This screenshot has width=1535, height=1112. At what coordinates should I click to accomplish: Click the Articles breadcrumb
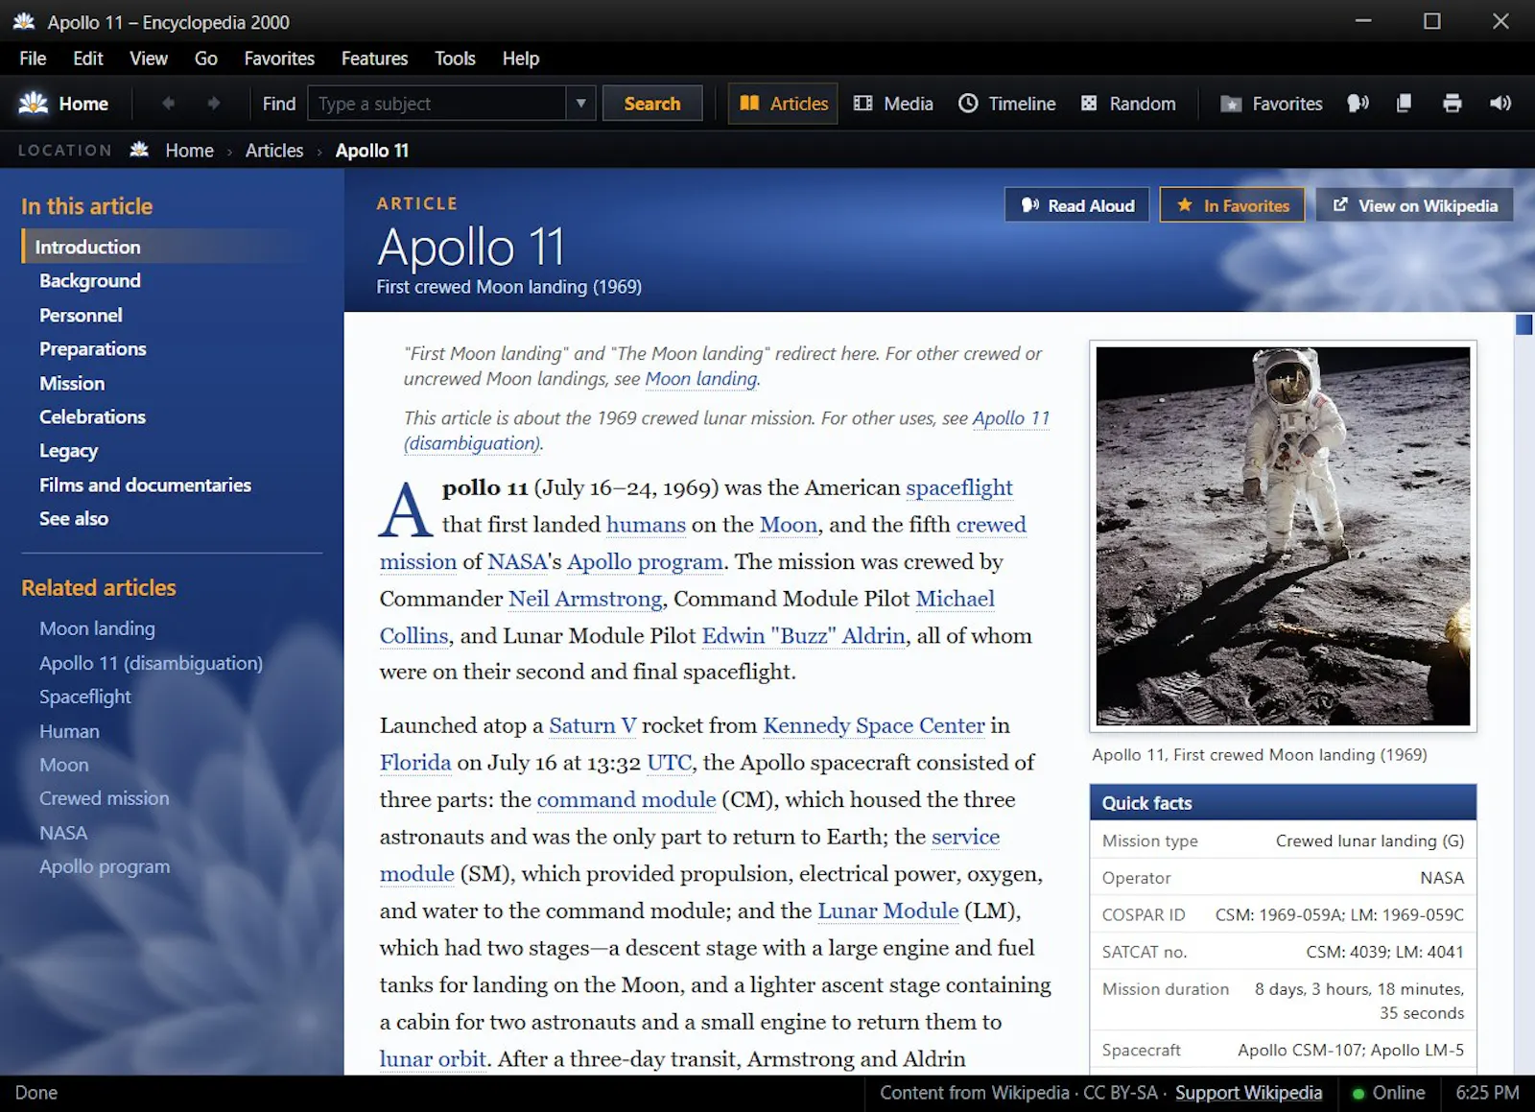[x=274, y=151]
